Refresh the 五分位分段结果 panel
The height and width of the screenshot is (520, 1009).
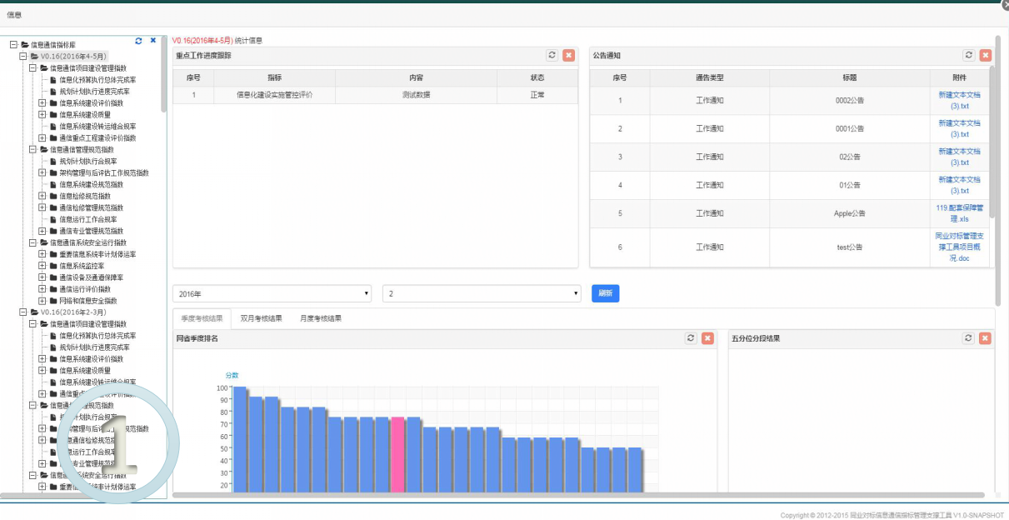tap(968, 338)
